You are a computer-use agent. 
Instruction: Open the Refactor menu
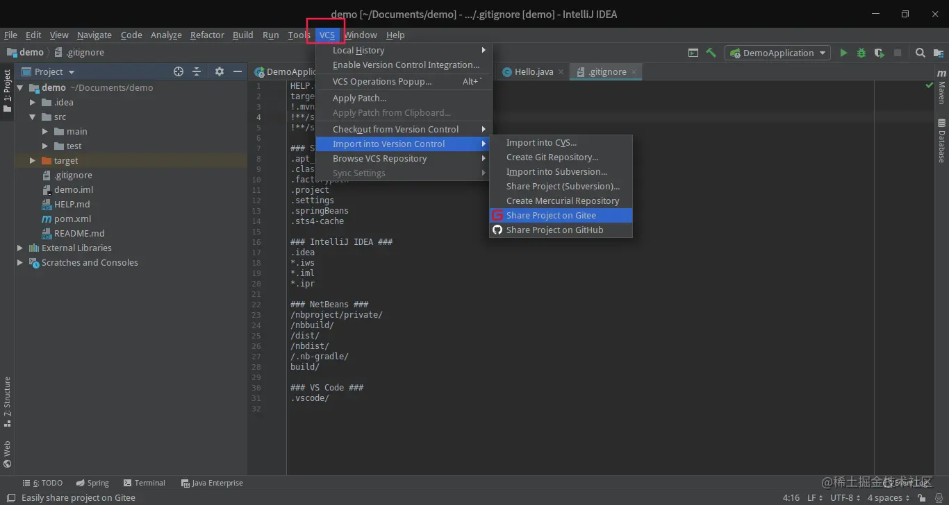pos(207,35)
